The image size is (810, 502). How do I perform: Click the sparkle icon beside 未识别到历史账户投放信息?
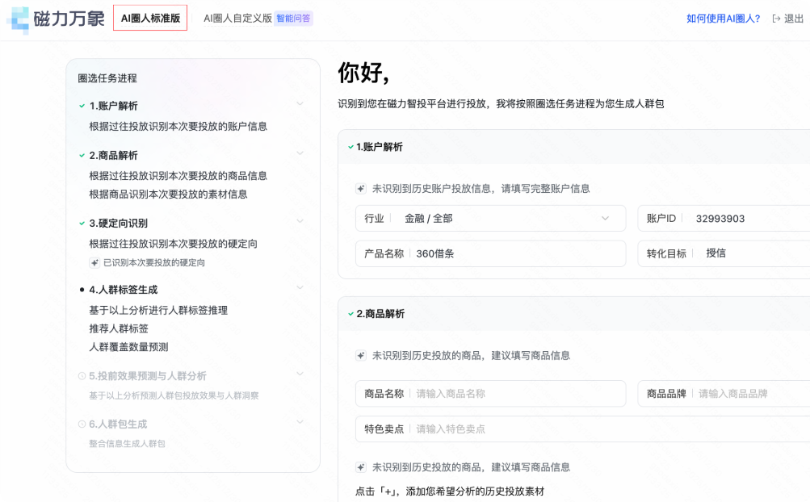coord(360,189)
